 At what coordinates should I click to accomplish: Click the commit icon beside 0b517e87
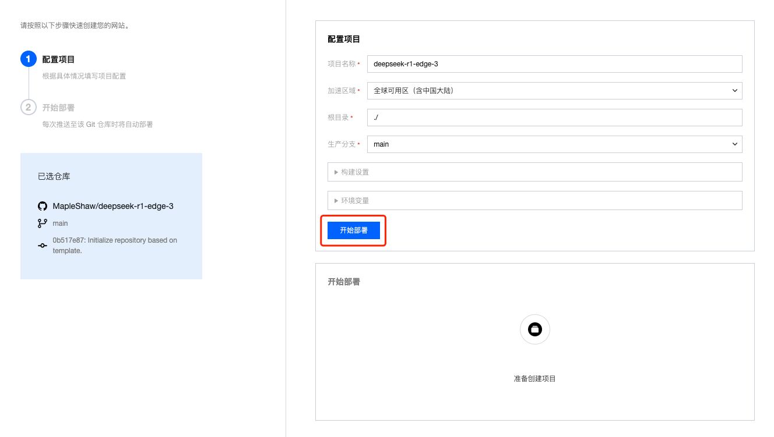click(x=42, y=245)
